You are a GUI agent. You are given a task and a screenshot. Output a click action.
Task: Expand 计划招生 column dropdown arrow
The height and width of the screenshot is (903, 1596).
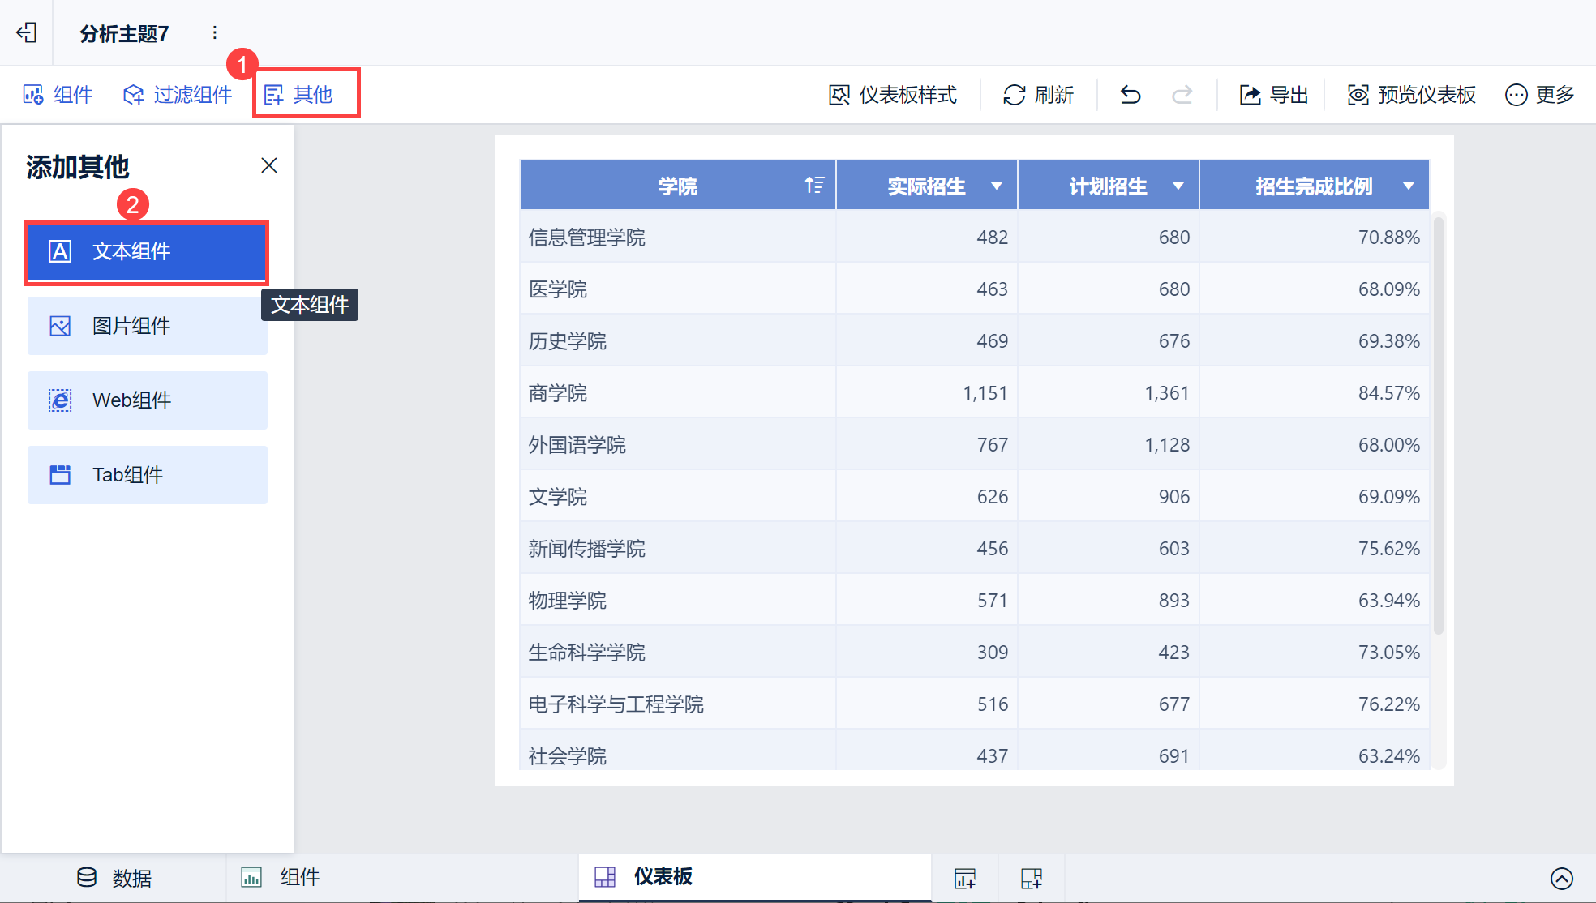(x=1178, y=186)
